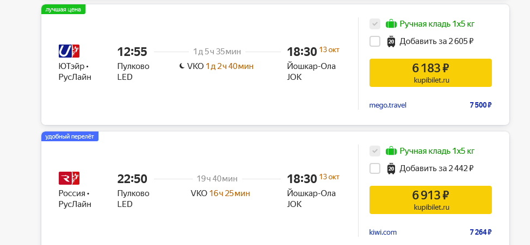Enable adding baggage for 2 605 ₽ checkbox
This screenshot has width=530, height=245.
375,41
